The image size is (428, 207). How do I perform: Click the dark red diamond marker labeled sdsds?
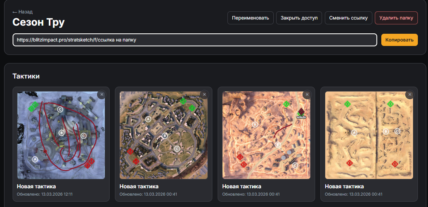301,111
